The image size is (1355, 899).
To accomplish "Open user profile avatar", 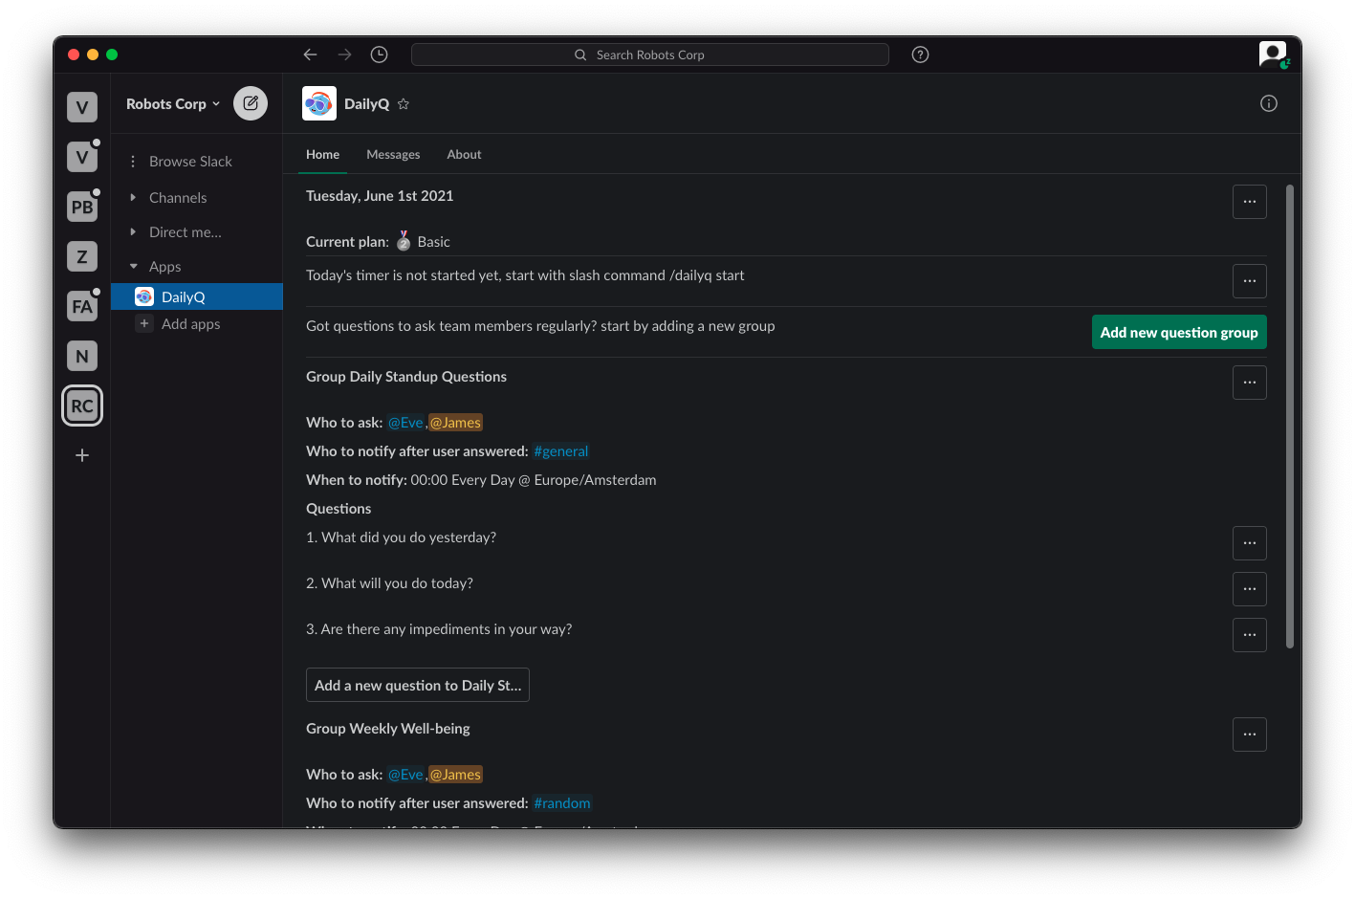I will [1273, 55].
